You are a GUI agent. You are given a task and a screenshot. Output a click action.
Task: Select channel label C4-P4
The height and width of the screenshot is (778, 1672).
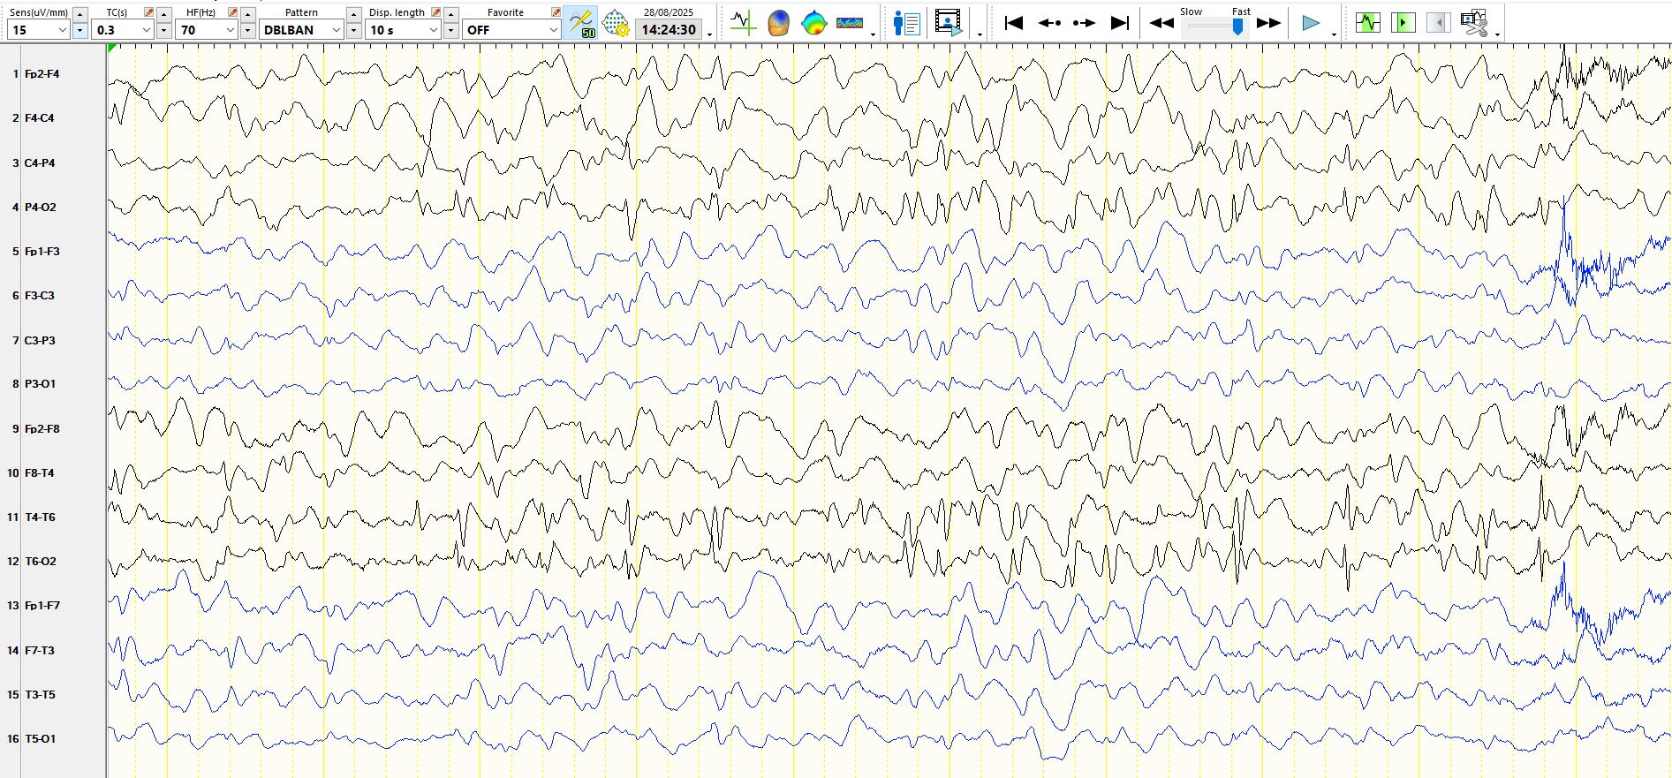click(x=40, y=163)
